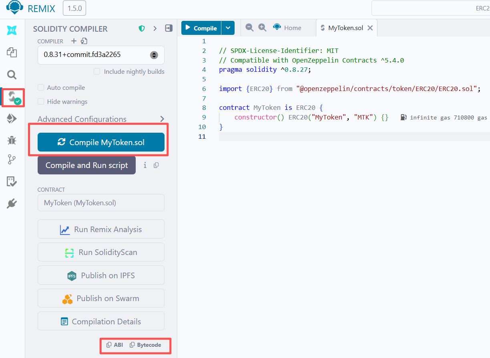Zoom out the editor font
The width and height of the screenshot is (490, 358).
tap(249, 28)
